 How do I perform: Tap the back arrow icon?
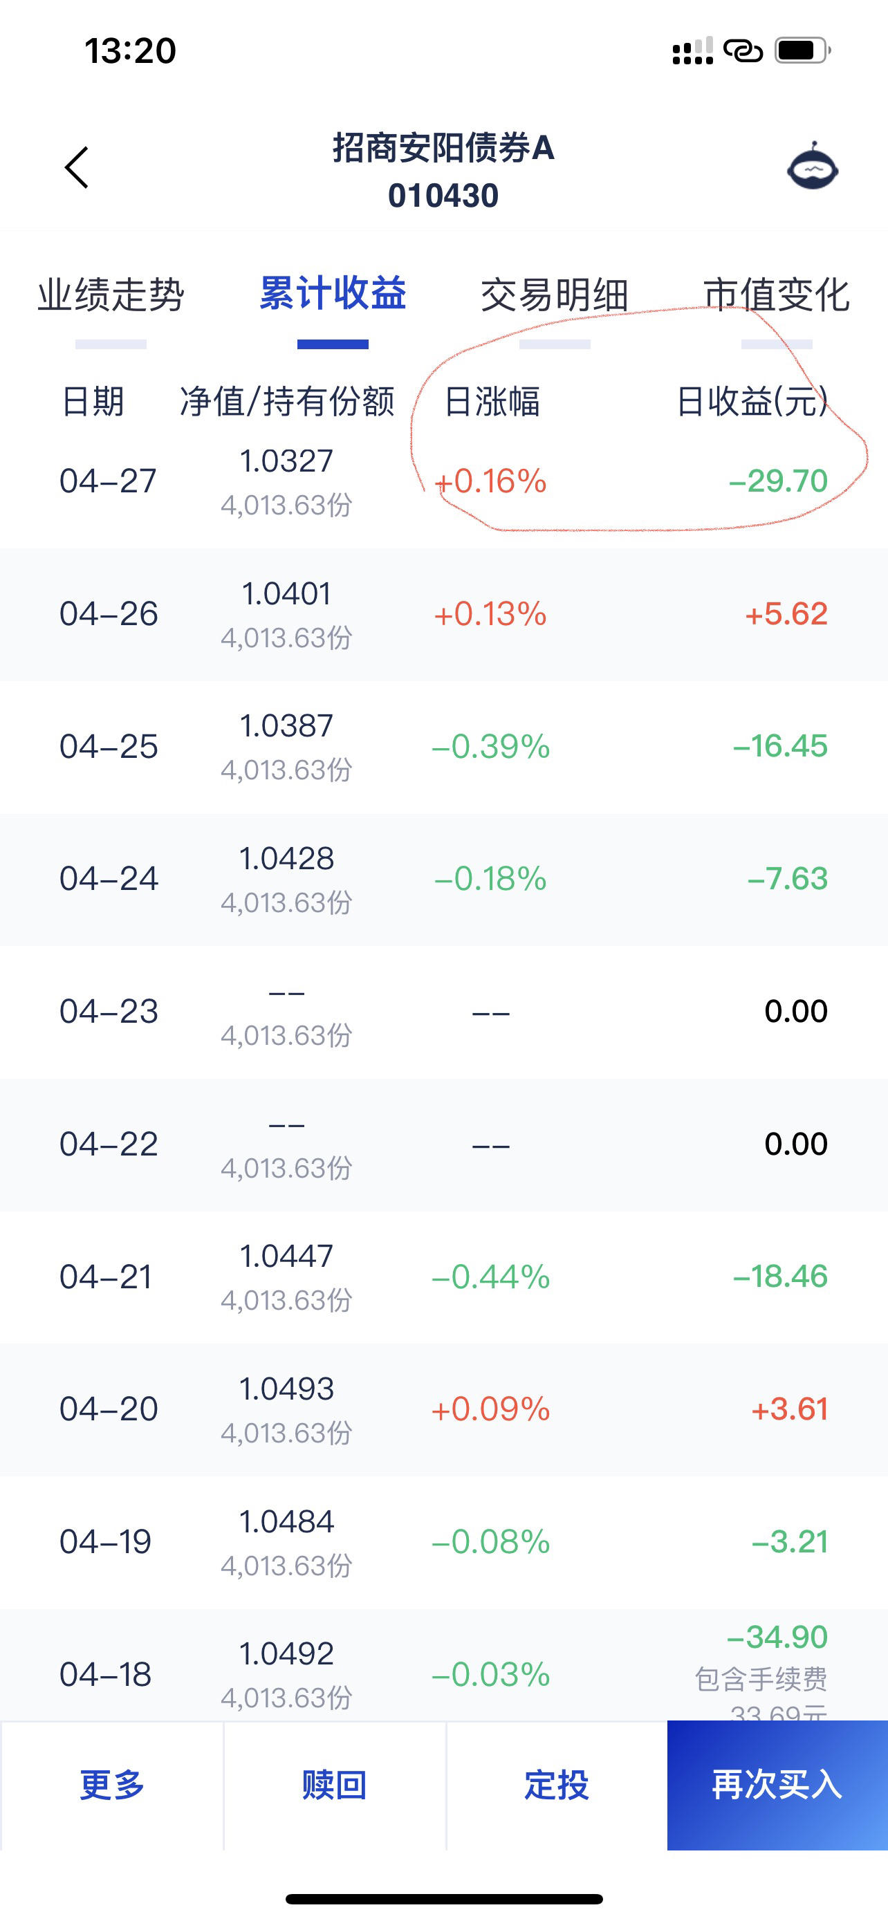(77, 167)
